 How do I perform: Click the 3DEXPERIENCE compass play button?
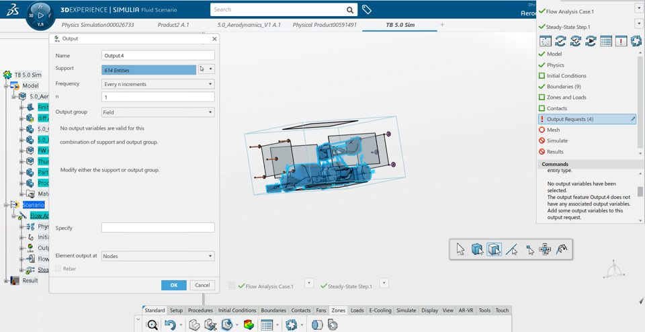(x=40, y=15)
